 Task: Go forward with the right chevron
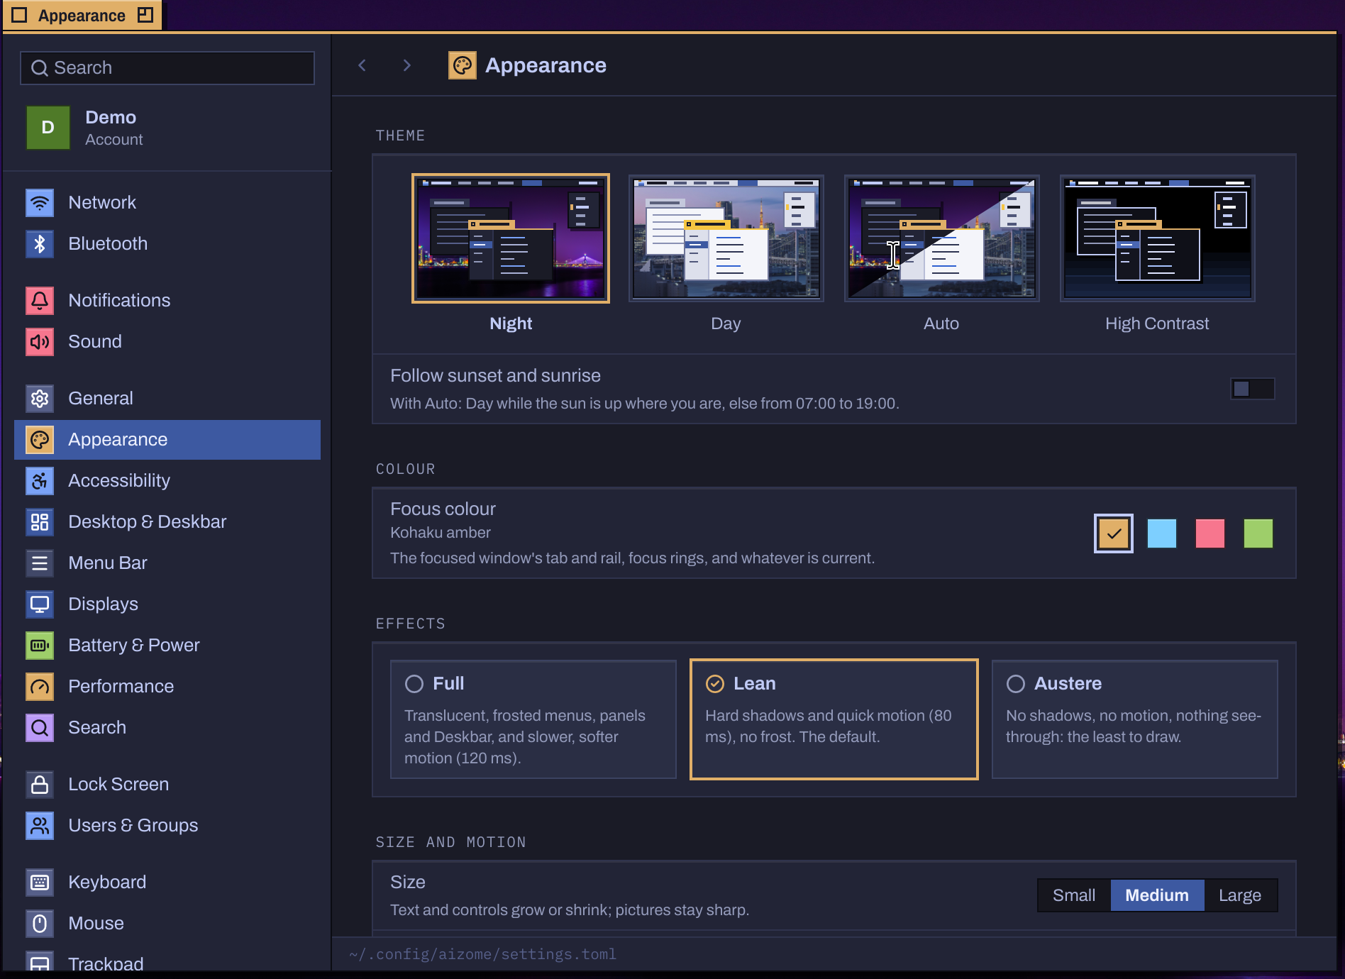406,65
